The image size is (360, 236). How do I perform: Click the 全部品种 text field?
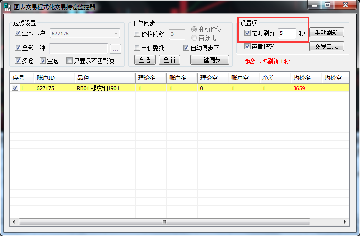[x=79, y=48]
